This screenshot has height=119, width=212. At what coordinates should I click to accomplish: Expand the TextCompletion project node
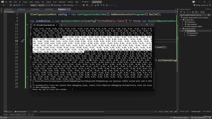183,24
